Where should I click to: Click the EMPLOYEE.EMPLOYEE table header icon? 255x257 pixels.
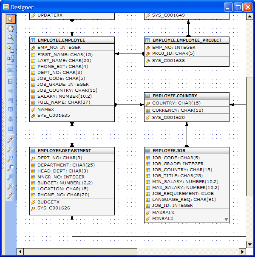point(33,40)
